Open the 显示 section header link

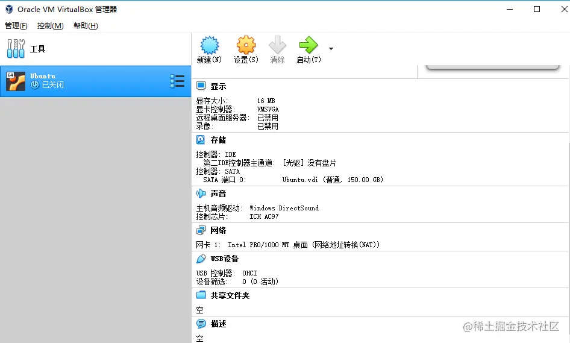218,87
